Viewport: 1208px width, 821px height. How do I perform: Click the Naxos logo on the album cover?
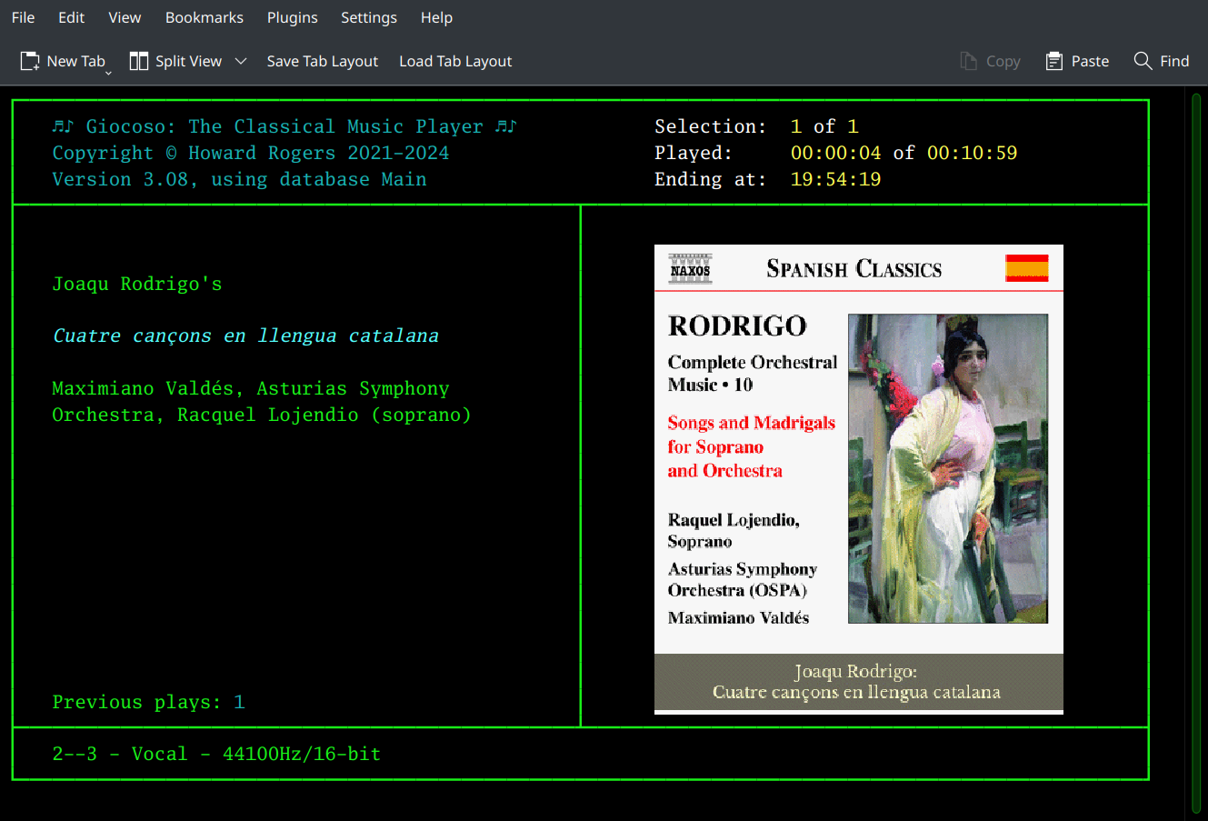point(689,268)
